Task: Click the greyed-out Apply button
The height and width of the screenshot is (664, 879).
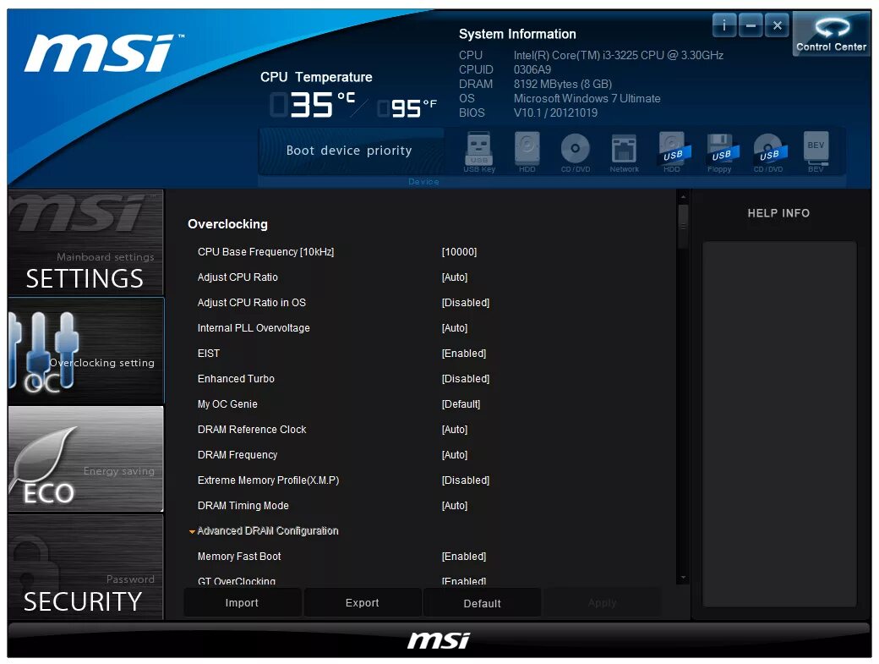Action: coord(603,603)
